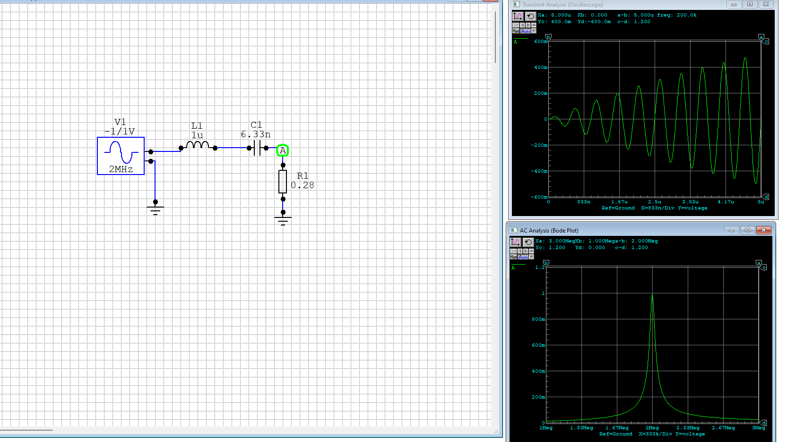Select the V1 2MHz signal generator

pyautogui.click(x=121, y=156)
